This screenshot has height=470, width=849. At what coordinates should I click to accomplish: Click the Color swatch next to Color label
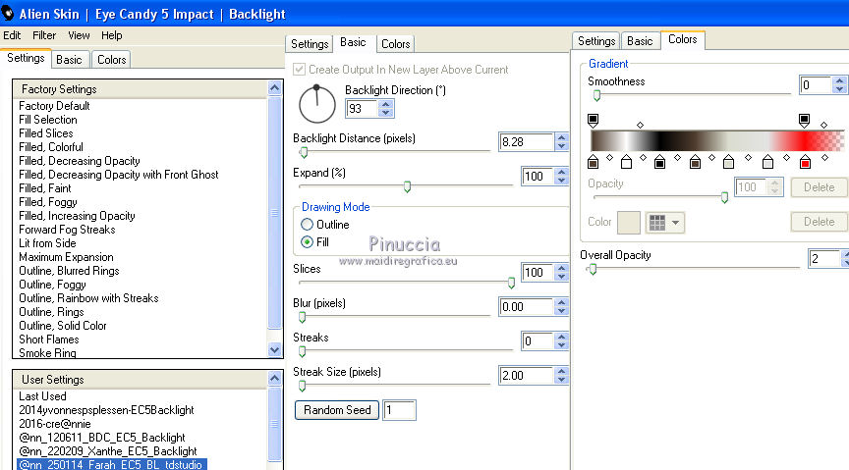click(x=629, y=223)
